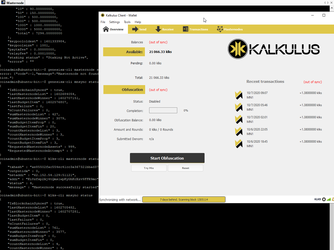Image resolution: width=334 pixels, height=250 pixels.
Task: Click the Transactions list icon
Action: (x=186, y=29)
